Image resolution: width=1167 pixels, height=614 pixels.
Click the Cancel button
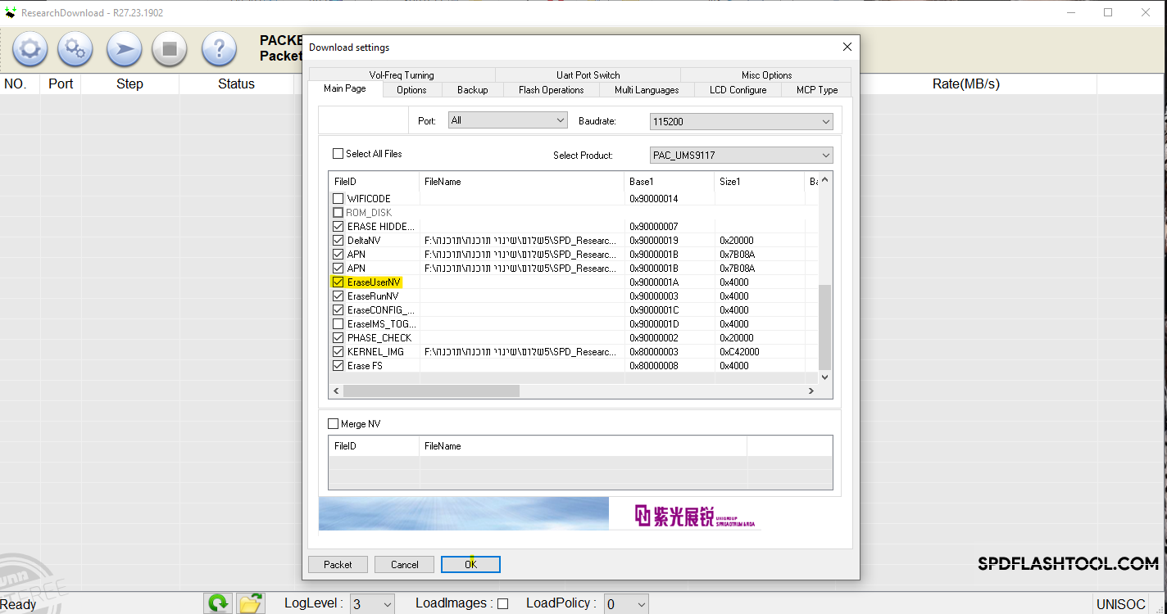(x=405, y=564)
